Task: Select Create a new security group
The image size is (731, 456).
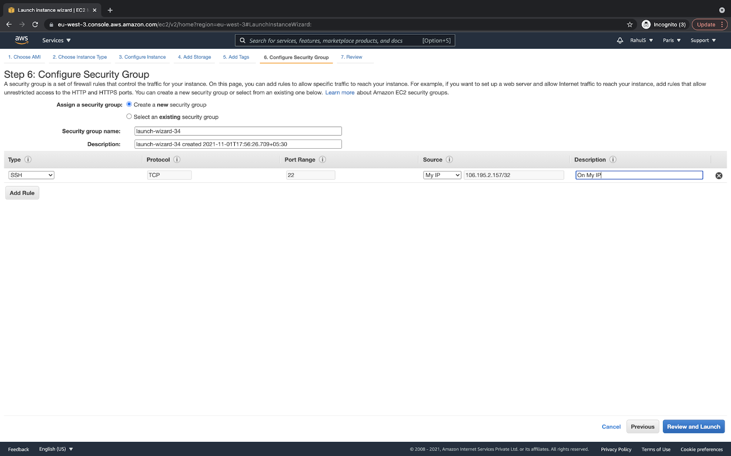Action: click(x=129, y=104)
